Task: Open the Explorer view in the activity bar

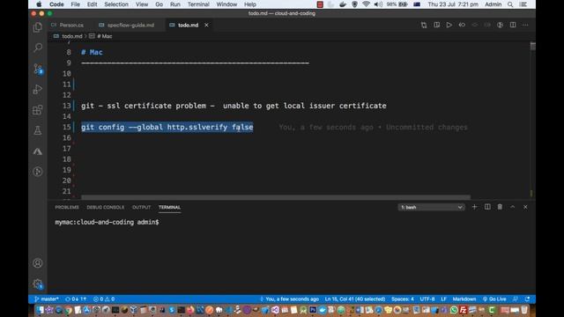Action: click(38, 27)
